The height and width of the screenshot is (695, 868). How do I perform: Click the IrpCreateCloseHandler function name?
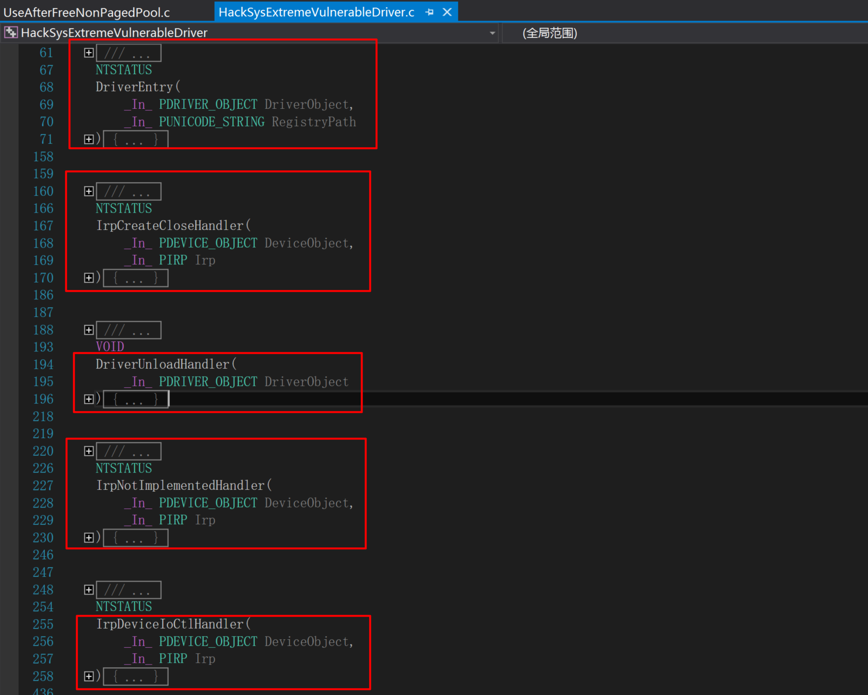[170, 226]
